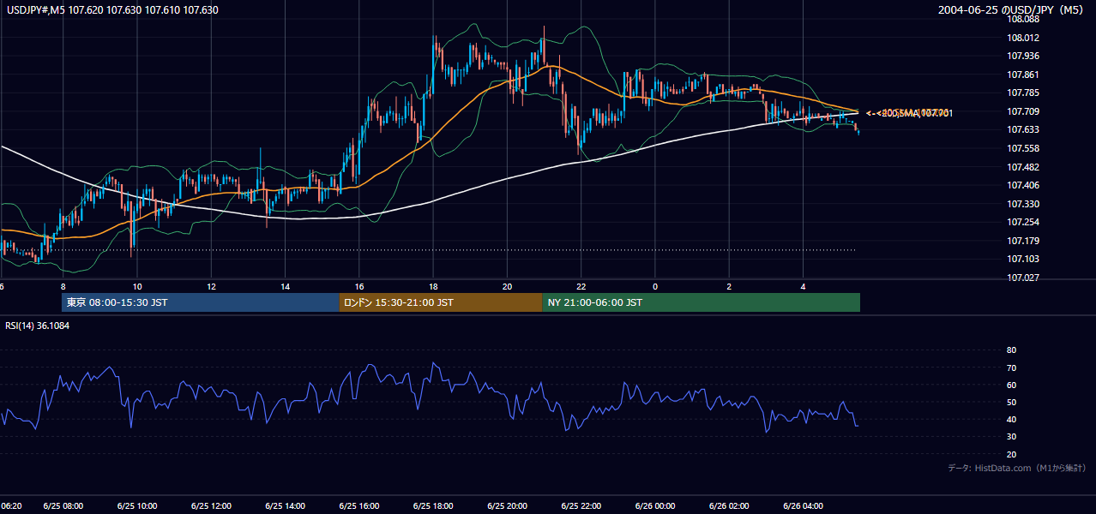The width and height of the screenshot is (1096, 514).
Task: Click the 6/26 02:00 date label
Action: (730, 506)
